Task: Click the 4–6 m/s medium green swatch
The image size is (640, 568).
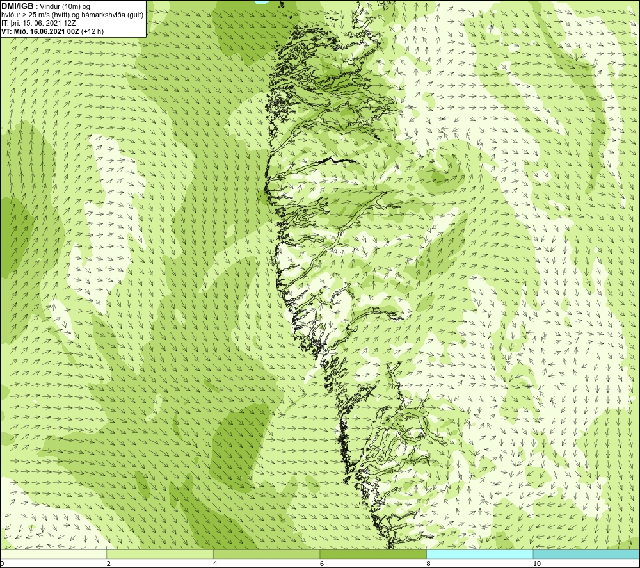Action: point(266,554)
